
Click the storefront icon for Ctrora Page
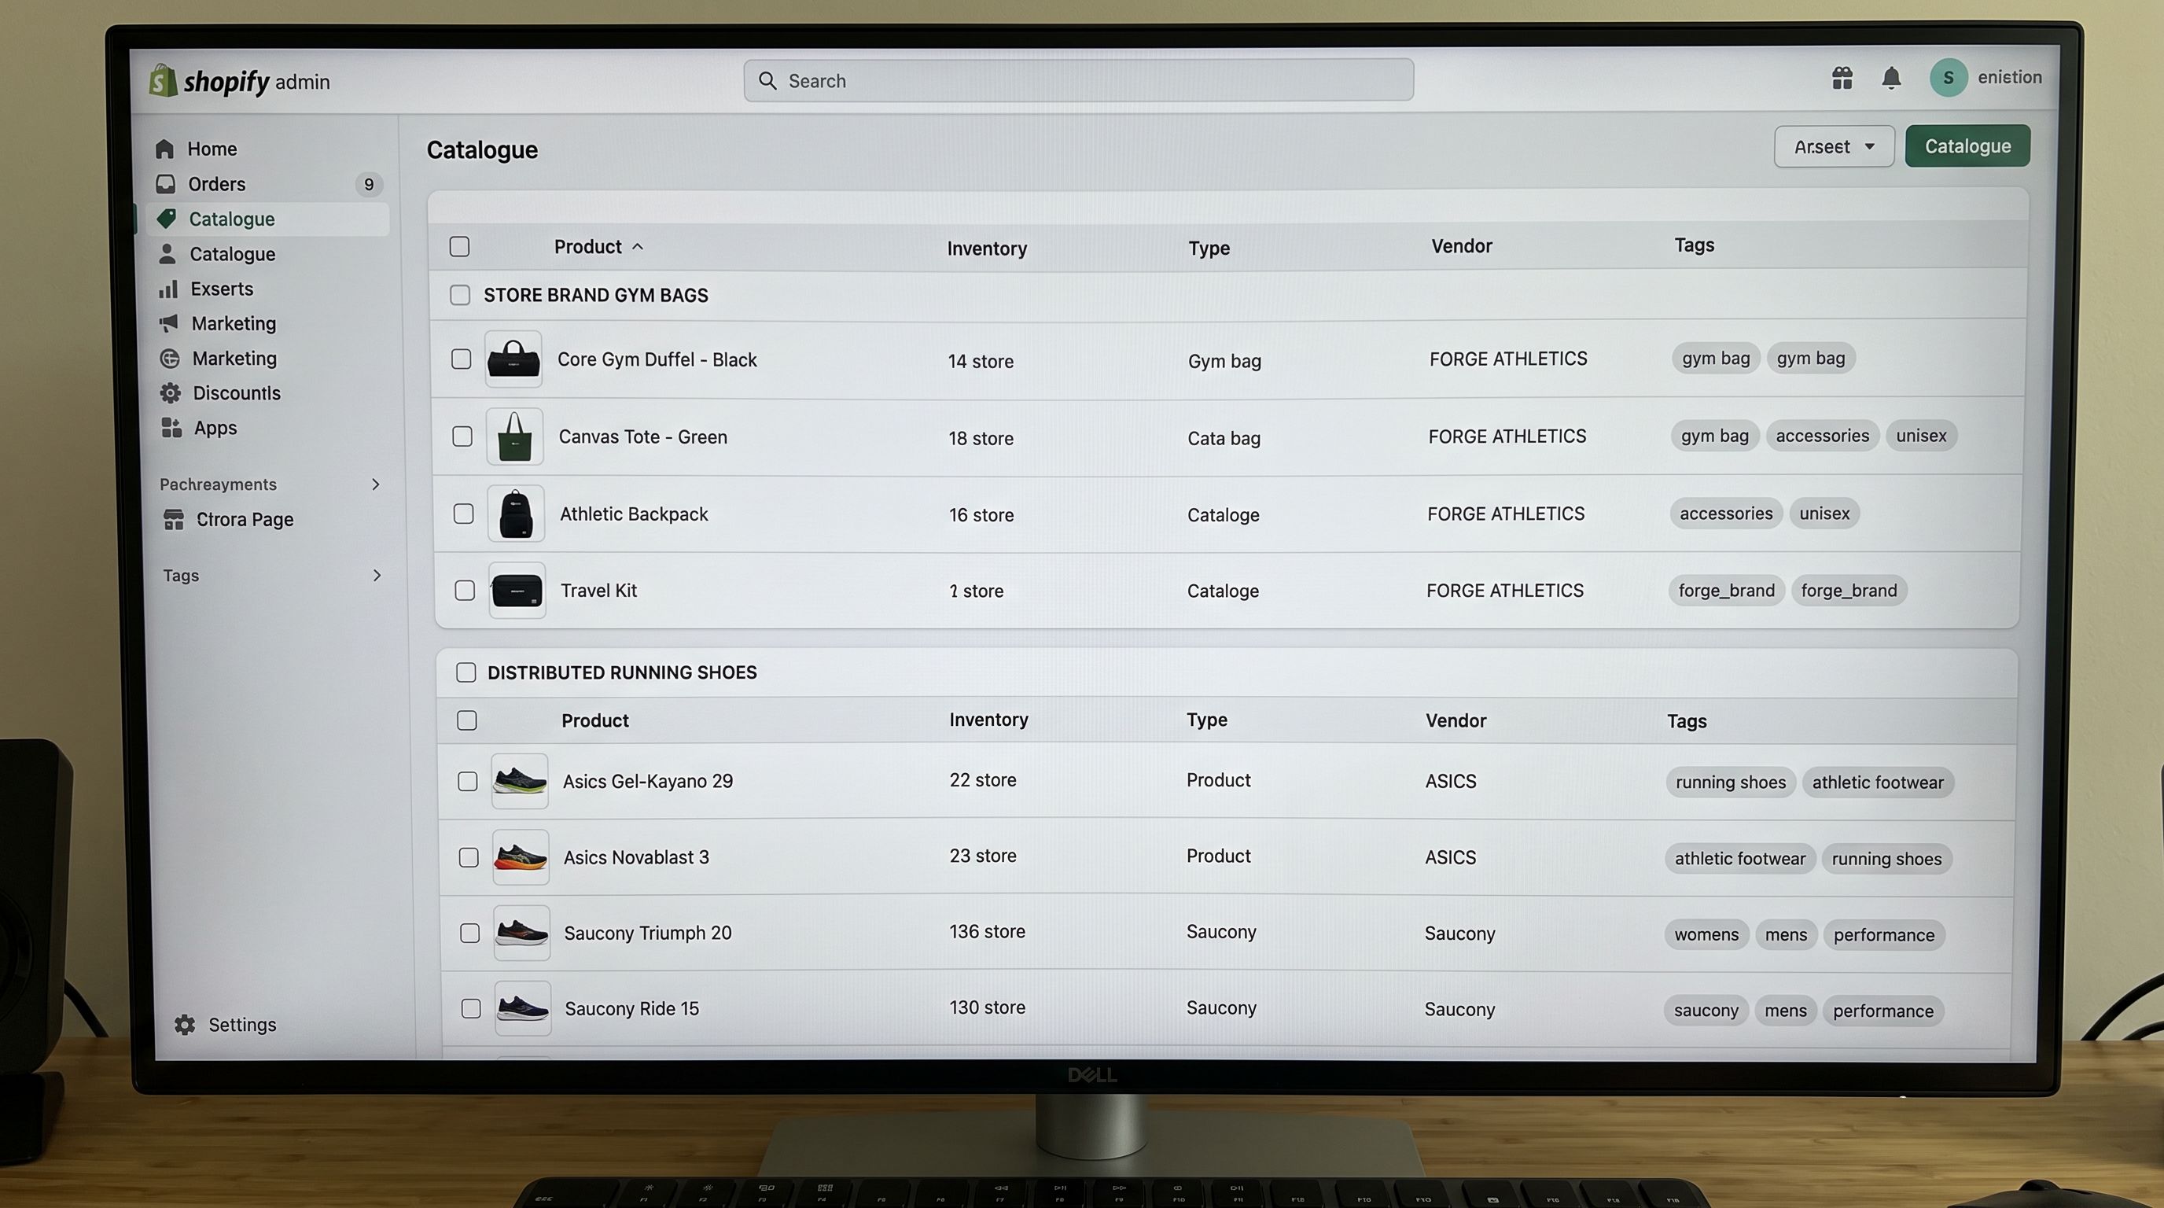(174, 519)
